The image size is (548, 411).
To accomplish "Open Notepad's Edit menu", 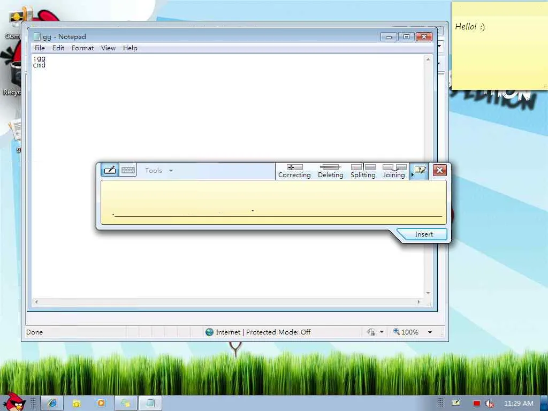I will (x=58, y=48).
